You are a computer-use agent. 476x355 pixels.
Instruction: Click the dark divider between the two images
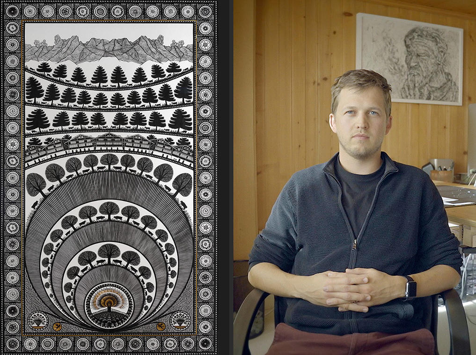tap(226, 177)
